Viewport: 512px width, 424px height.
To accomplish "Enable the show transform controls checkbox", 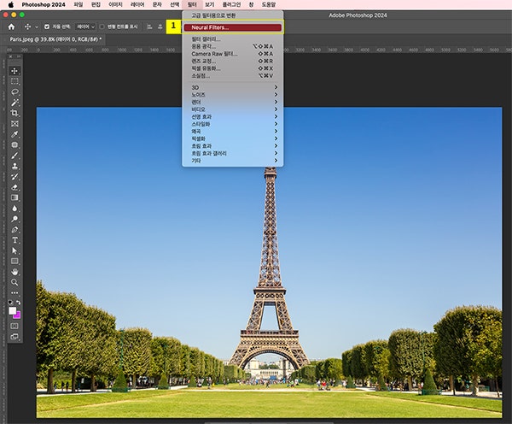I will (x=102, y=26).
